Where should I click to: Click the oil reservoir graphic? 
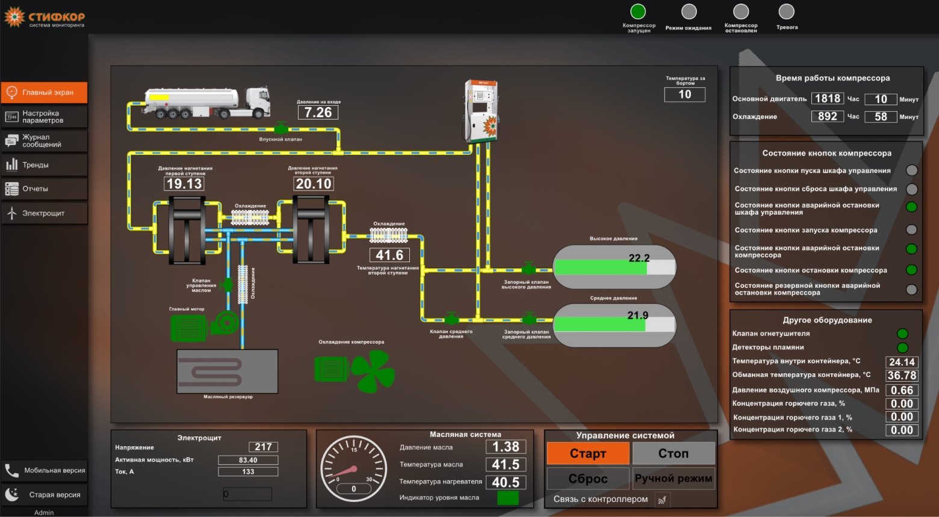pyautogui.click(x=227, y=372)
